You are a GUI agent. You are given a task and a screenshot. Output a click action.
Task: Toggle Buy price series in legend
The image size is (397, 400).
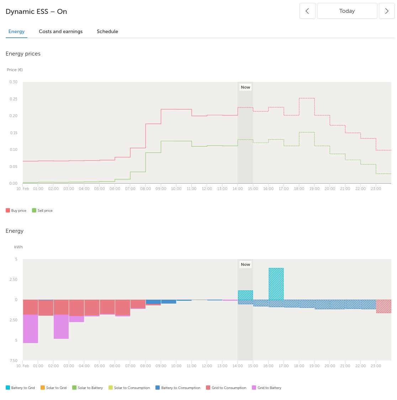pyautogui.click(x=16, y=210)
